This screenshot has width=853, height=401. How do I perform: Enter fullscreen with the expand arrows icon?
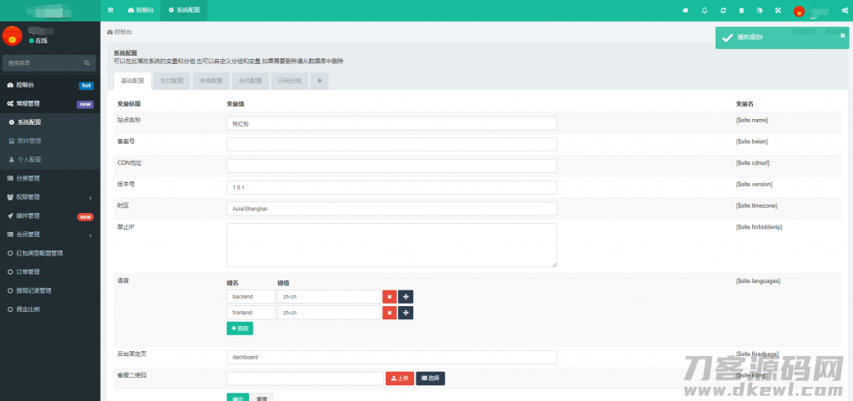click(778, 10)
